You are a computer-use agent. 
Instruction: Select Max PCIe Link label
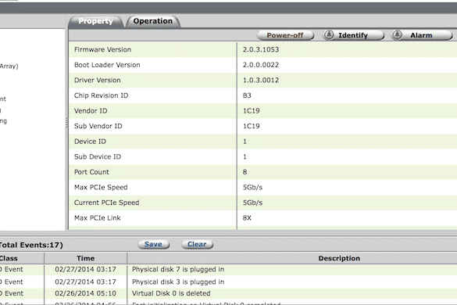[x=98, y=218]
